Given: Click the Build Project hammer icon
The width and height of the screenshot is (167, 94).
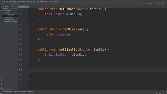Looking at the screenshot, I should pyautogui.click(x=147, y=4).
